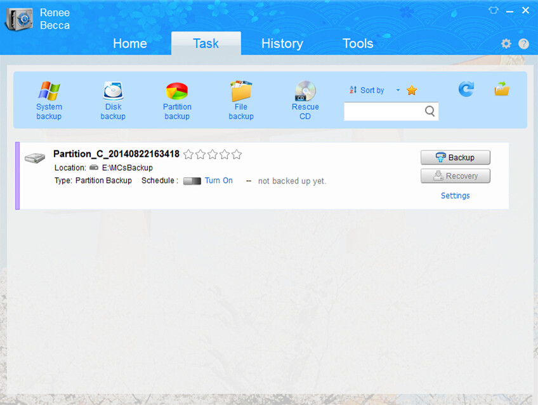Click into the task search field
The image size is (538, 405).
coord(383,112)
